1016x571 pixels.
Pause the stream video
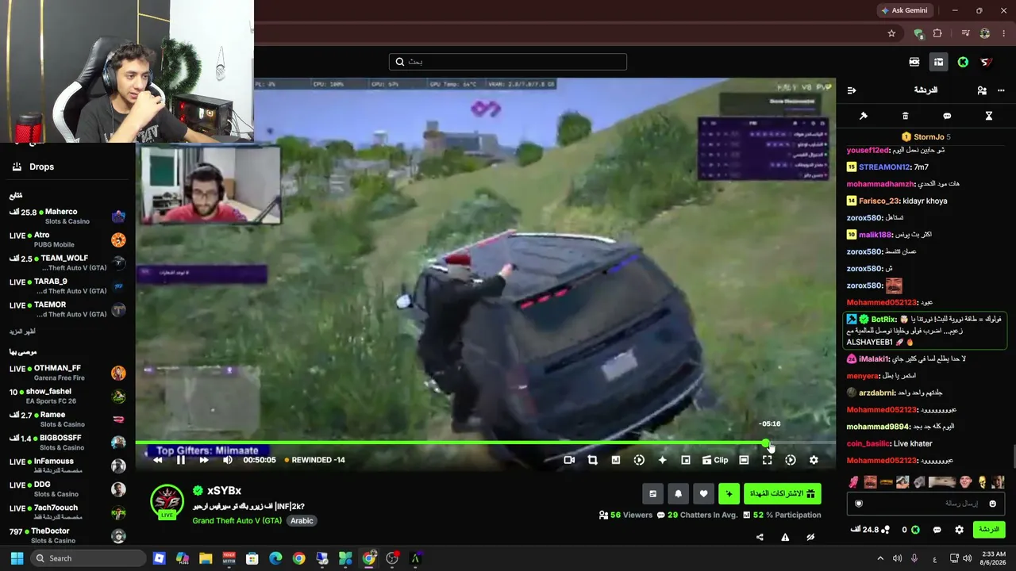point(181,460)
